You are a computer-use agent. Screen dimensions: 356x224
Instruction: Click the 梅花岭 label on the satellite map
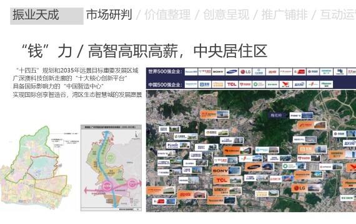click(276, 115)
